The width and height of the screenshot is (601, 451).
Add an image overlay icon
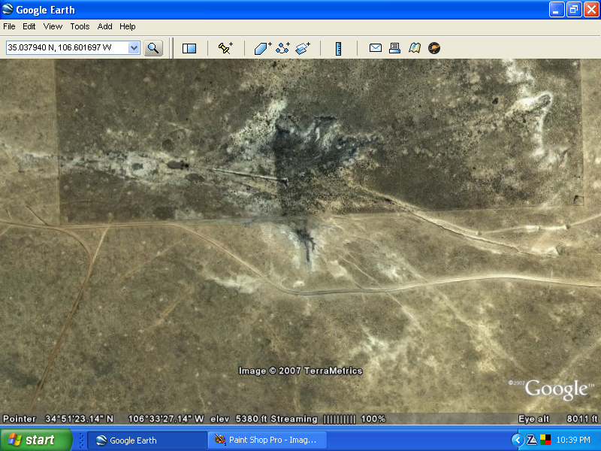pyautogui.click(x=303, y=48)
